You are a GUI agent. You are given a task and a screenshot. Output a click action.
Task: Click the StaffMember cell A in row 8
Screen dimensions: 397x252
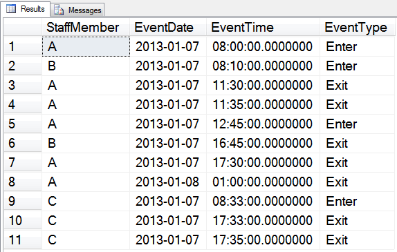pos(86,182)
